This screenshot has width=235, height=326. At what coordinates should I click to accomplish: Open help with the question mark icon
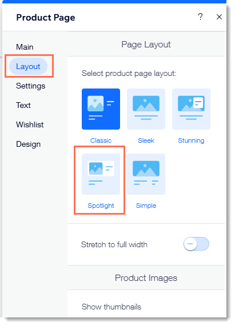tap(200, 17)
